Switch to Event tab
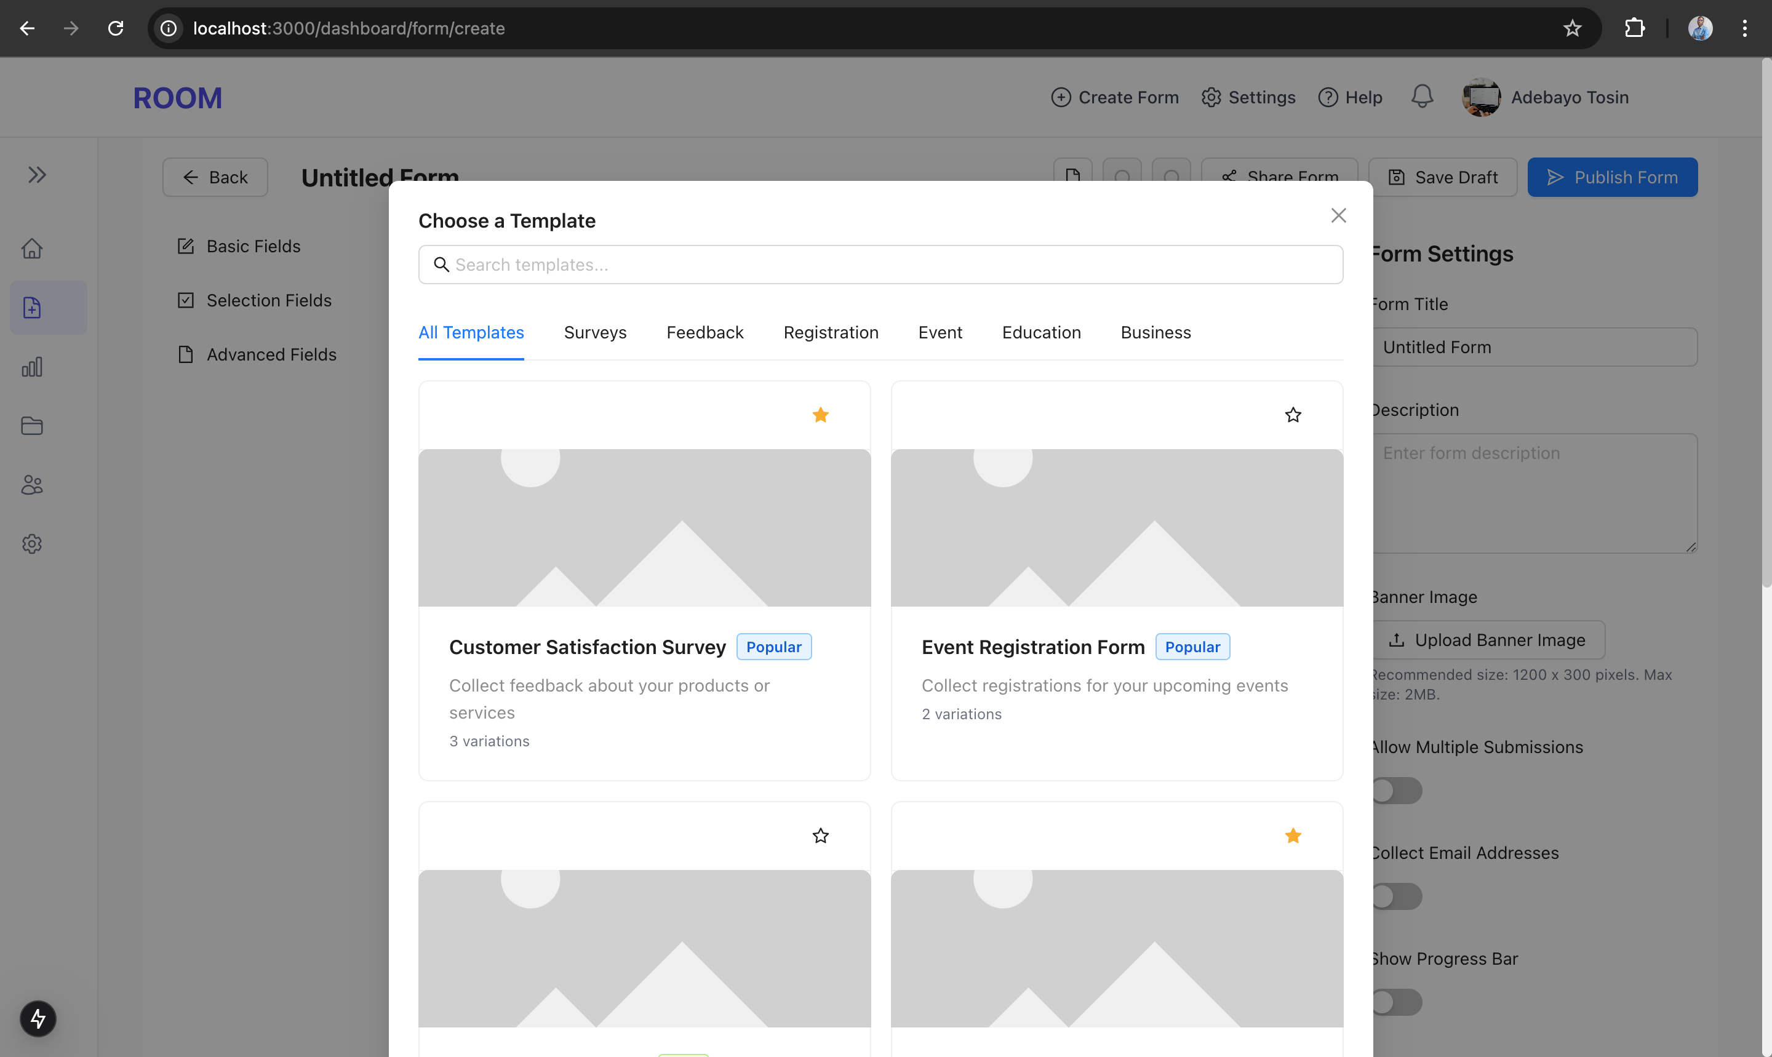This screenshot has width=1772, height=1057. click(x=940, y=333)
